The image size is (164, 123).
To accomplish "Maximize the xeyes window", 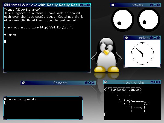I will pyautogui.click(x=155, y=5).
